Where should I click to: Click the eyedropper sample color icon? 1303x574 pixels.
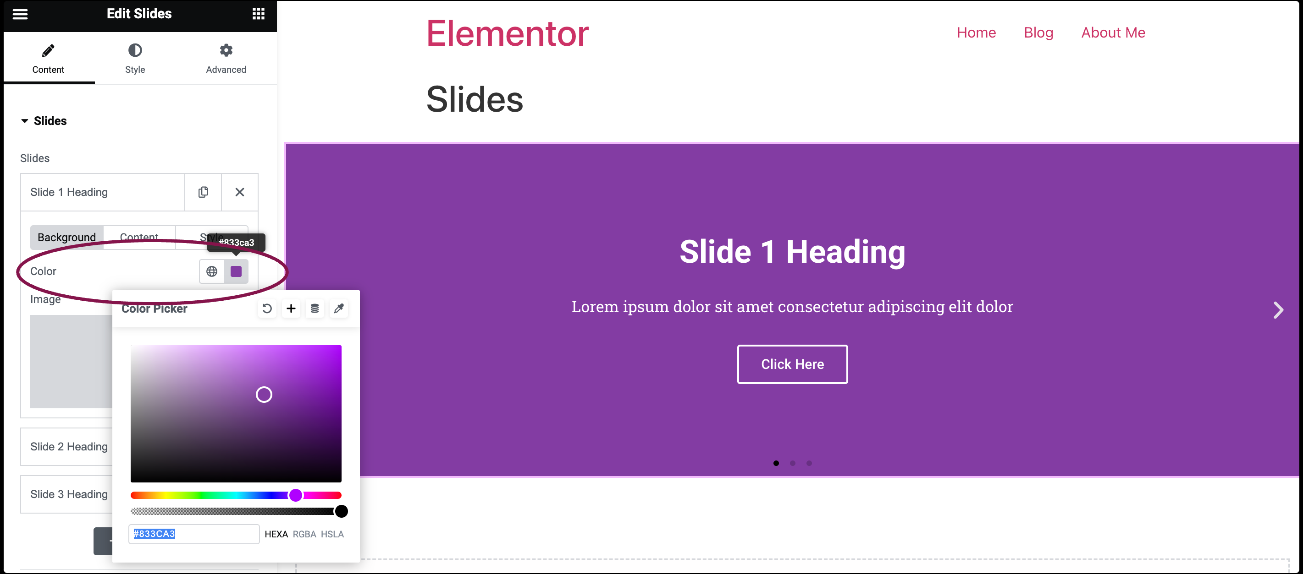pyautogui.click(x=340, y=309)
